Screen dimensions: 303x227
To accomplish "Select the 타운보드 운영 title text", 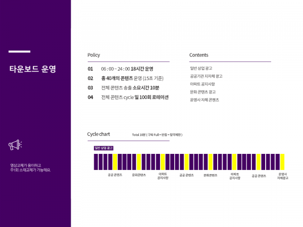I will [32, 69].
